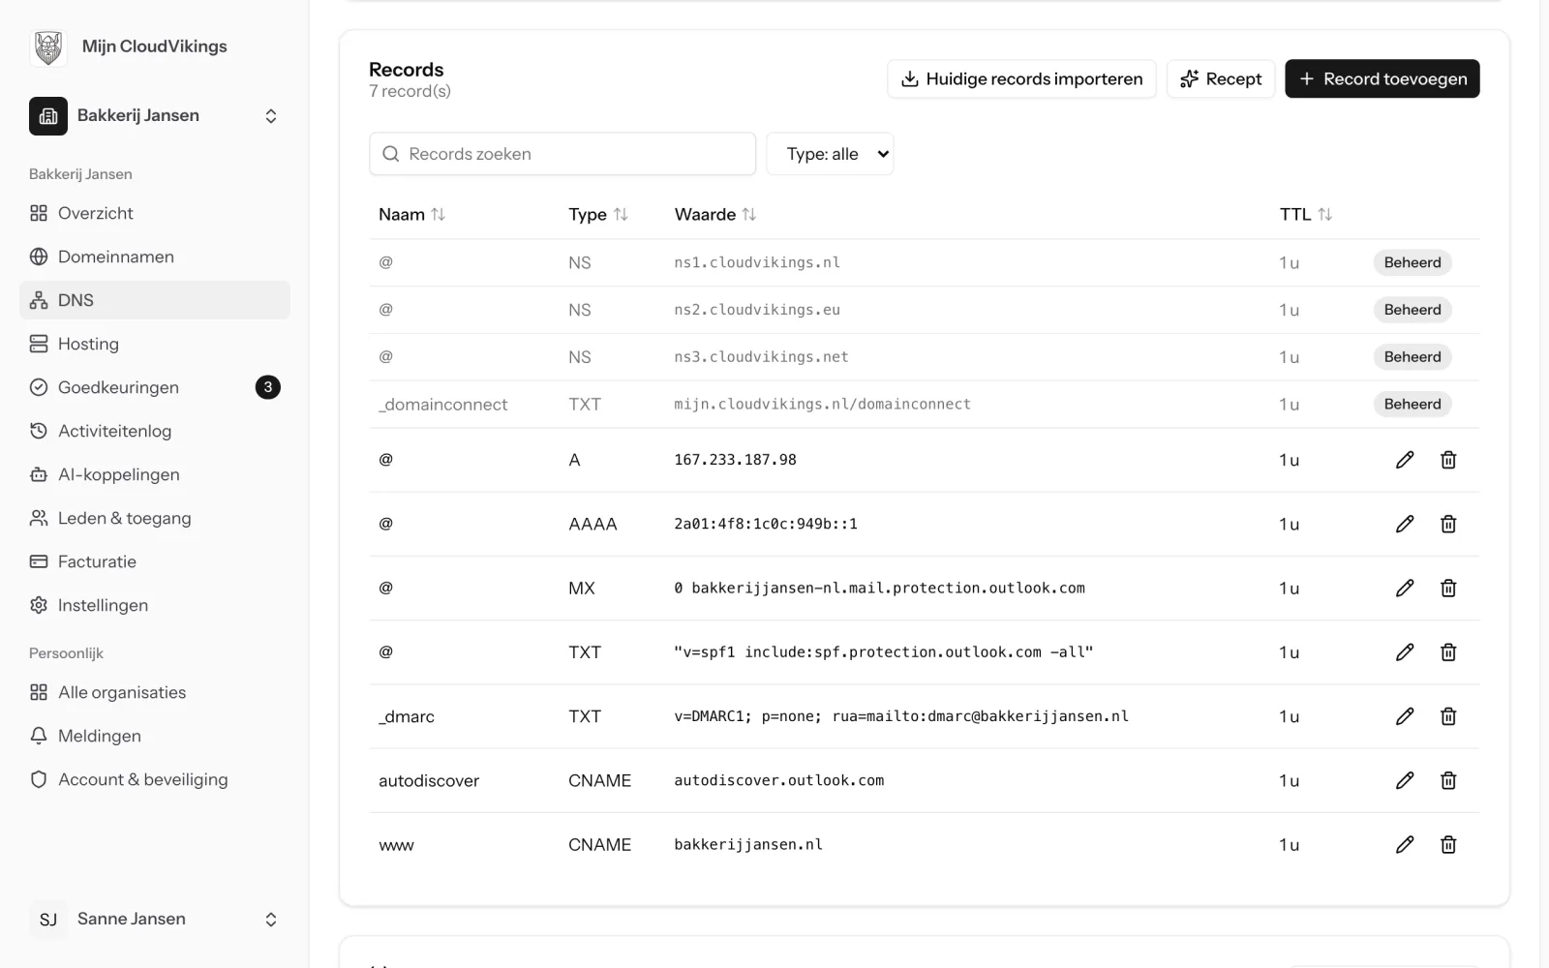Delete the AAAA record
The image size is (1549, 968).
coord(1448,524)
